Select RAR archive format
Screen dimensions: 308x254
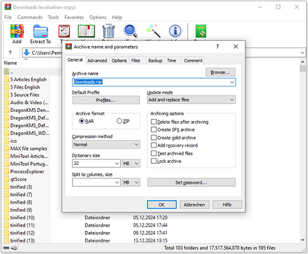[x=82, y=121]
